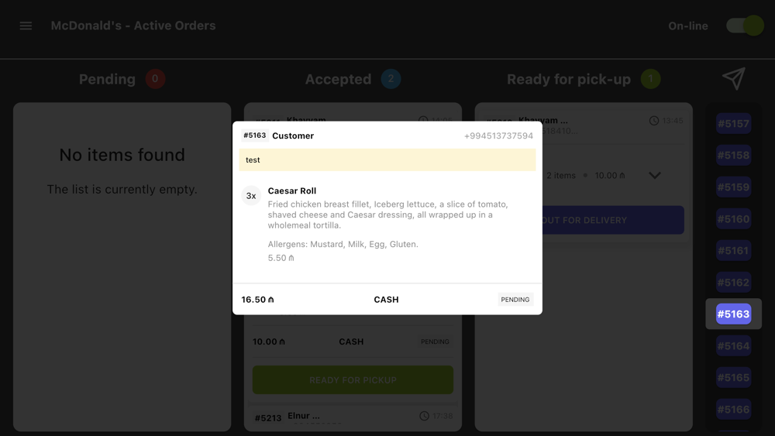Image resolution: width=775 pixels, height=436 pixels.
Task: Click the Ready for pick-up count badge
Action: [650, 79]
